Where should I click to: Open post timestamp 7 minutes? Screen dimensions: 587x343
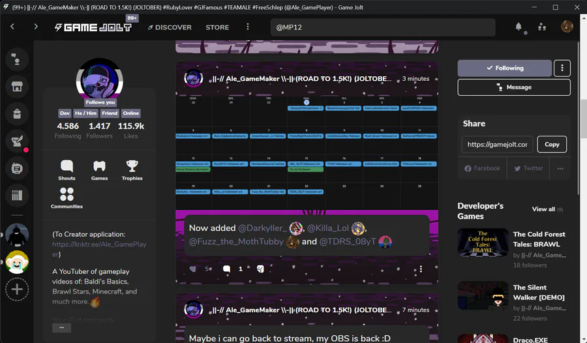pyautogui.click(x=415, y=310)
